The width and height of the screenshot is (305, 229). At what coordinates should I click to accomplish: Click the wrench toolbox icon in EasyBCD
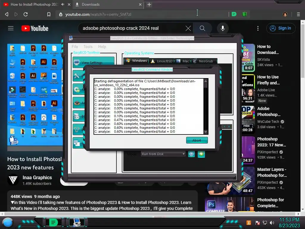coord(77,76)
